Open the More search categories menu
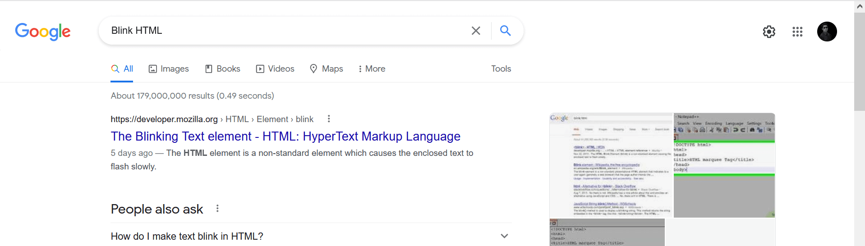The height and width of the screenshot is (246, 865). pyautogui.click(x=372, y=69)
